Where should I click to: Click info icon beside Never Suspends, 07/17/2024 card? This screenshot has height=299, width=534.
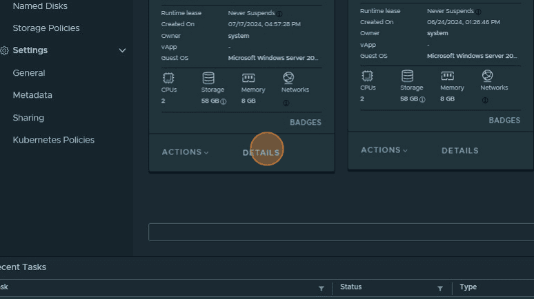coord(279,14)
